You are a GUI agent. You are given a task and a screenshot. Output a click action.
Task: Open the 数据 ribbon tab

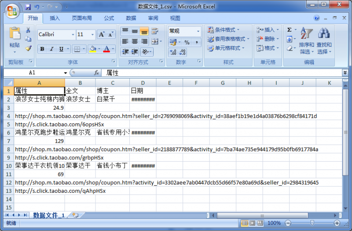(131, 18)
